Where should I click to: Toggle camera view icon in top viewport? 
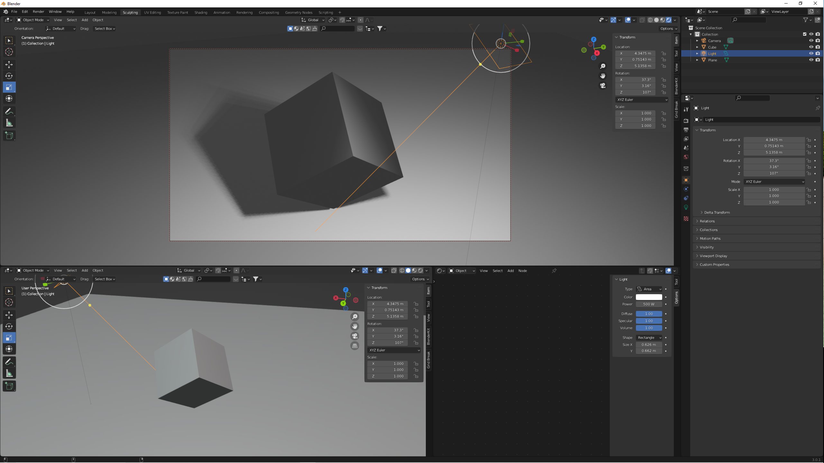(x=603, y=86)
